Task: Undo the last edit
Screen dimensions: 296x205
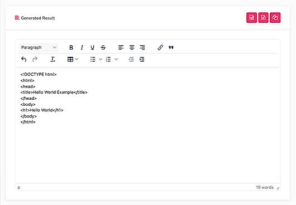Action: [24, 59]
